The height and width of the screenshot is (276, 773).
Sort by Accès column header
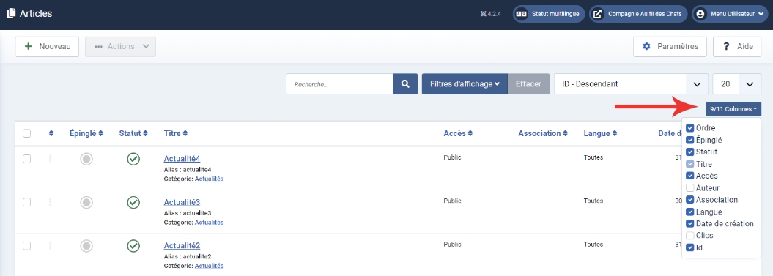(458, 133)
